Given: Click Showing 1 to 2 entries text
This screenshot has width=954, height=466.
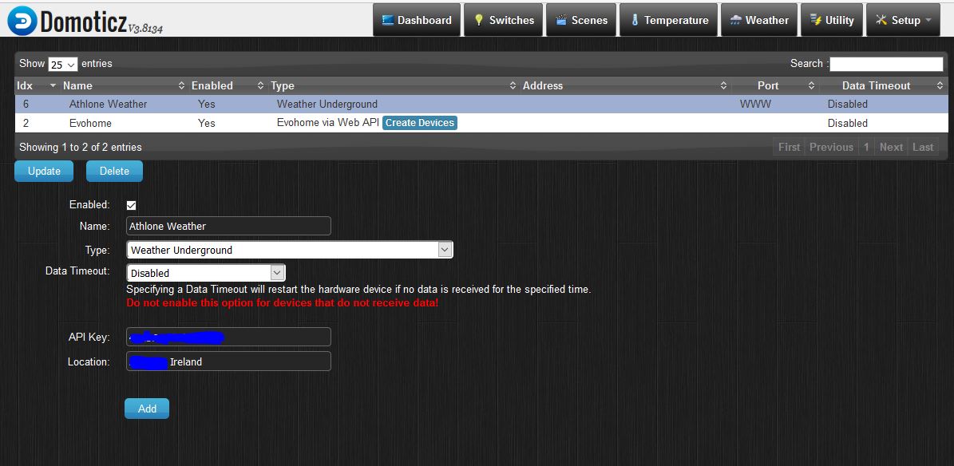Looking at the screenshot, I should click(x=81, y=148).
